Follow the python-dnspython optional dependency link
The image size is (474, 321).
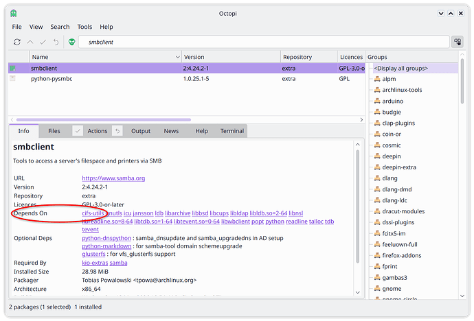pyautogui.click(x=106, y=238)
